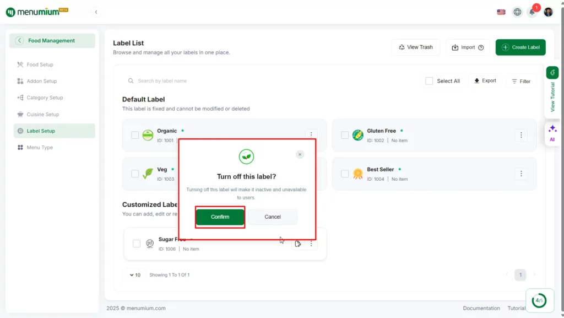Confirm turning off the label
The height and width of the screenshot is (318, 564).
[220, 217]
